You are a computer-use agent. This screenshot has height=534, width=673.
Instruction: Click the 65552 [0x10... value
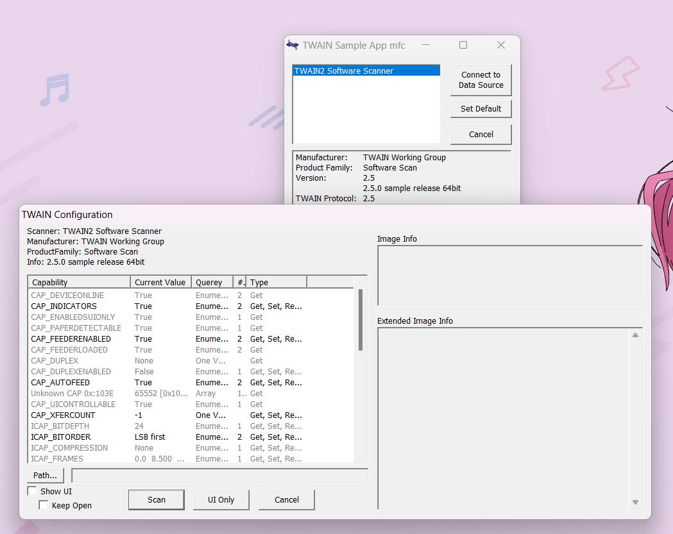(161, 394)
